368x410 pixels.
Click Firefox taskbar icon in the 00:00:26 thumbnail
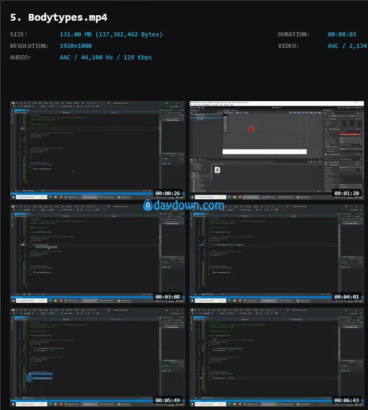tap(61, 196)
